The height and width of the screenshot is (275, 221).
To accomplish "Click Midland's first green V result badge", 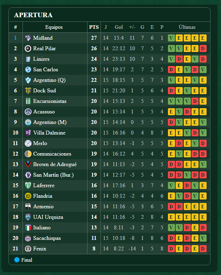I will point(171,38).
